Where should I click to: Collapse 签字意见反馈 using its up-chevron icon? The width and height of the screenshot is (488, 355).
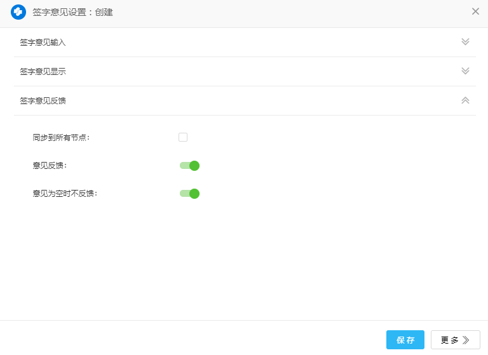coord(465,100)
